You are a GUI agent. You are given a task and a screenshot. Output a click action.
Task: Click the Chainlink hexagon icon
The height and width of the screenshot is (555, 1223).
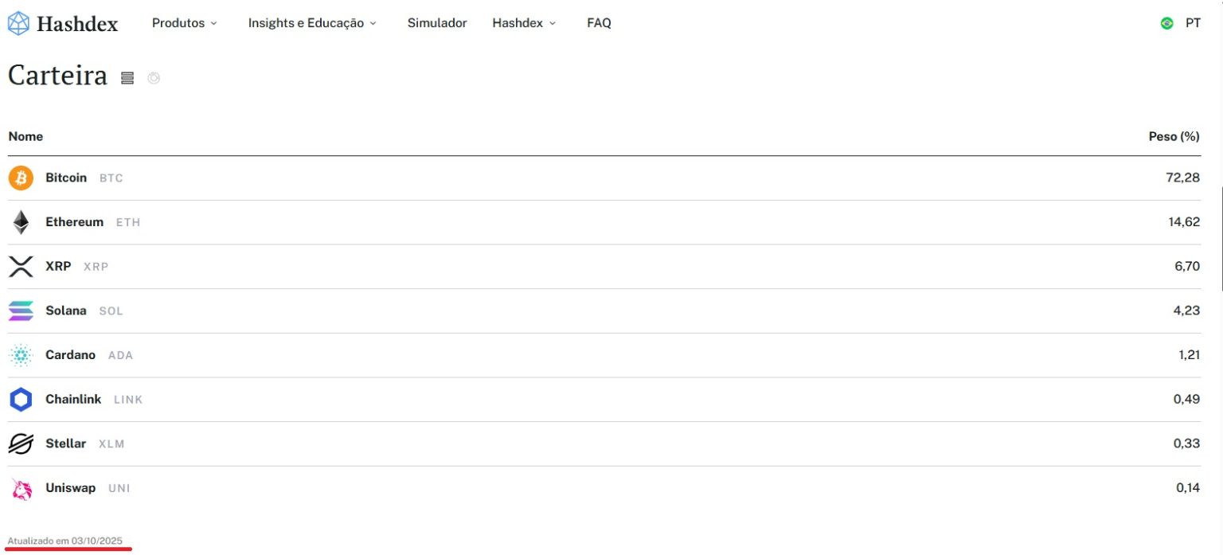pos(21,399)
